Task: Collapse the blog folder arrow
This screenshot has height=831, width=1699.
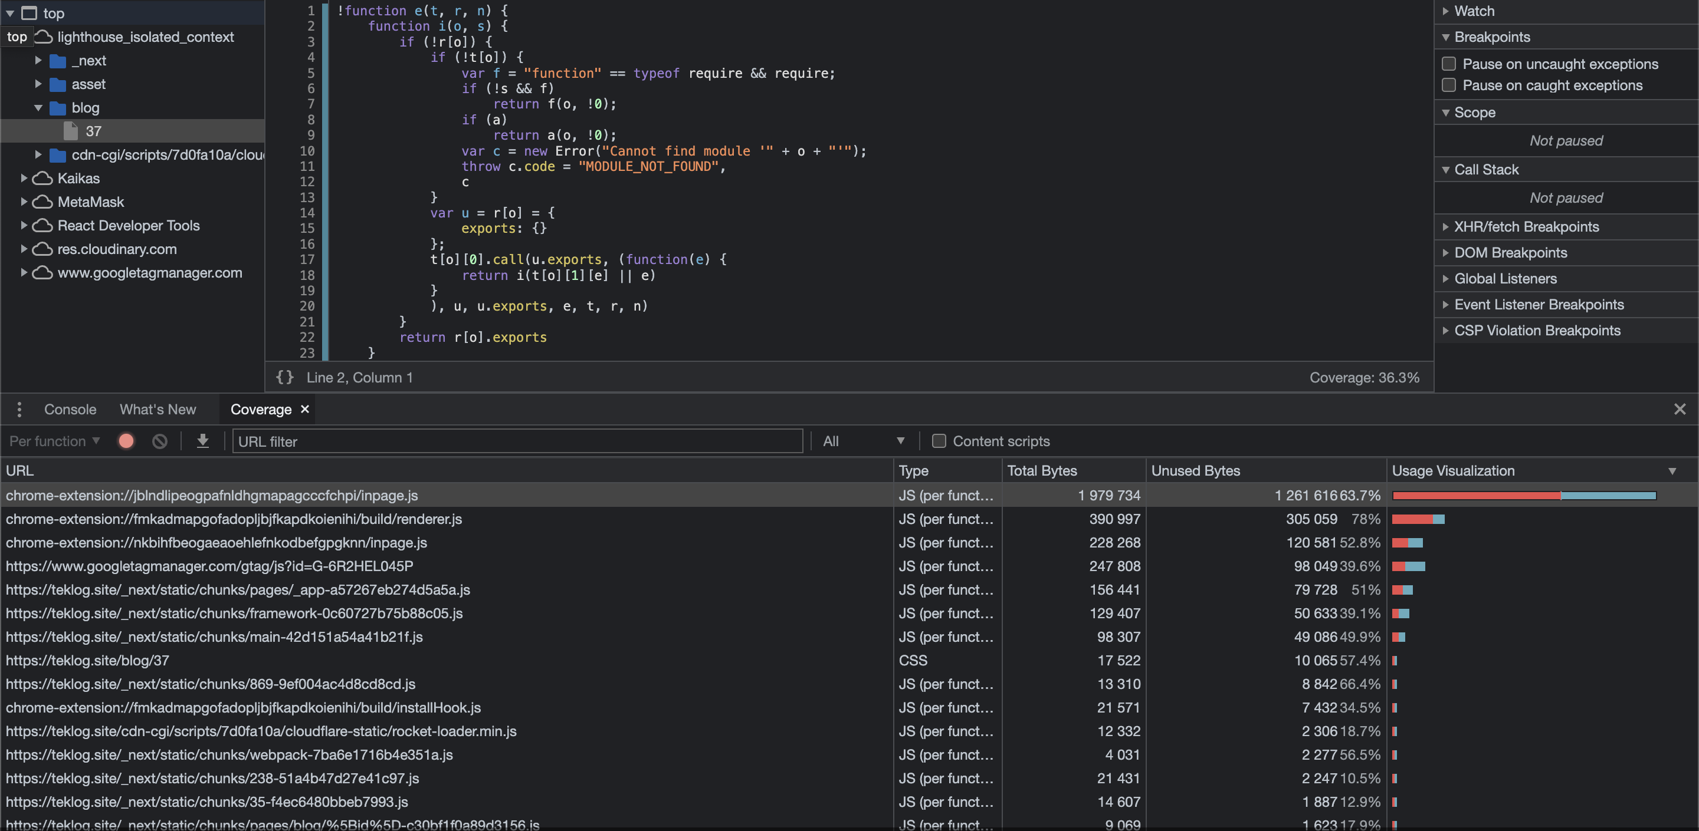Action: point(38,108)
